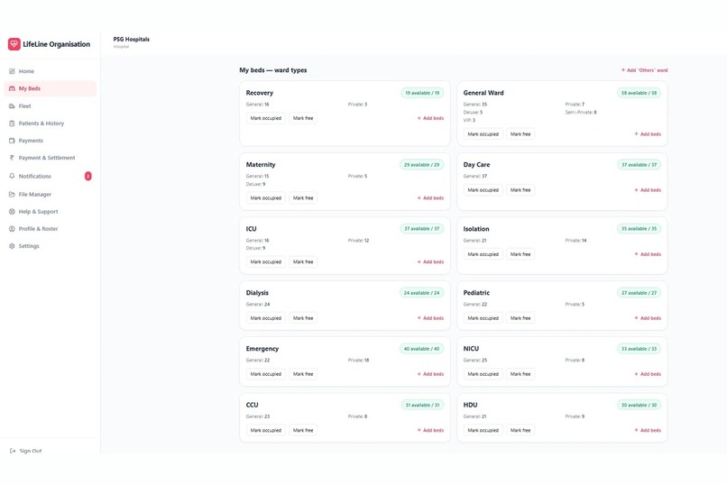Image resolution: width=727 pixels, height=485 pixels.
Task: Add beds to Maternity ward
Action: click(x=430, y=197)
